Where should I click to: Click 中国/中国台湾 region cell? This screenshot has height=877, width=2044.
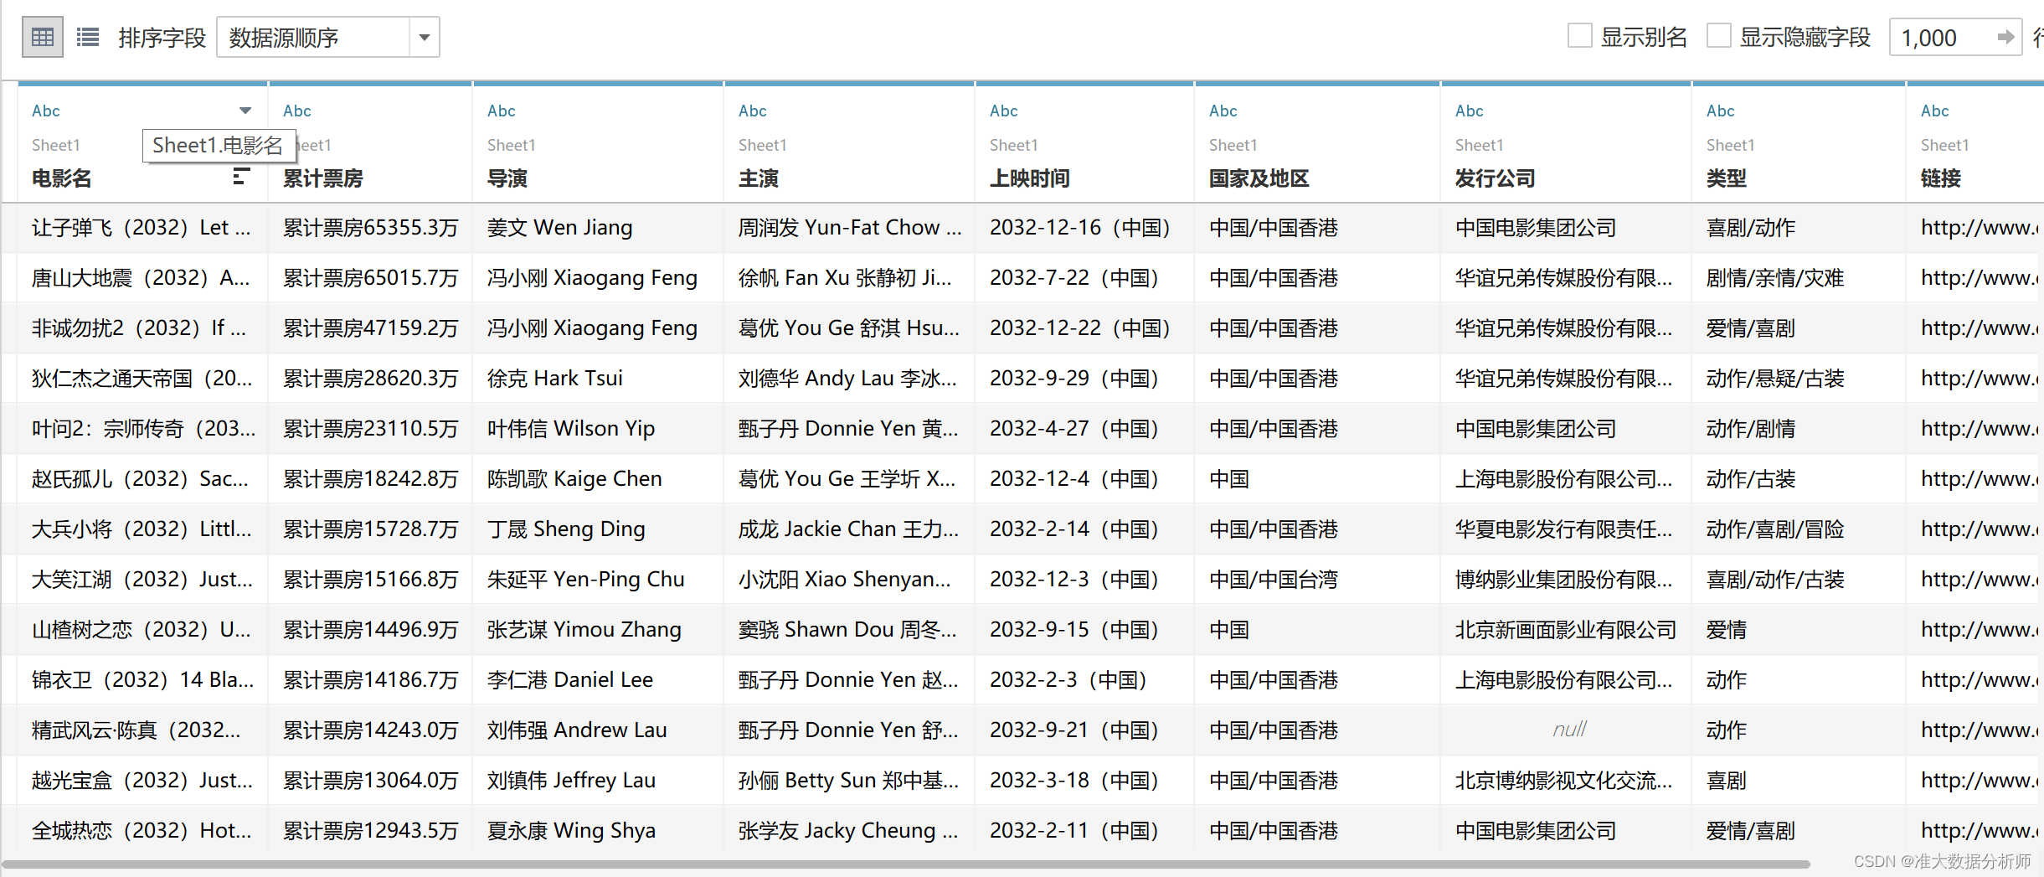pyautogui.click(x=1317, y=580)
